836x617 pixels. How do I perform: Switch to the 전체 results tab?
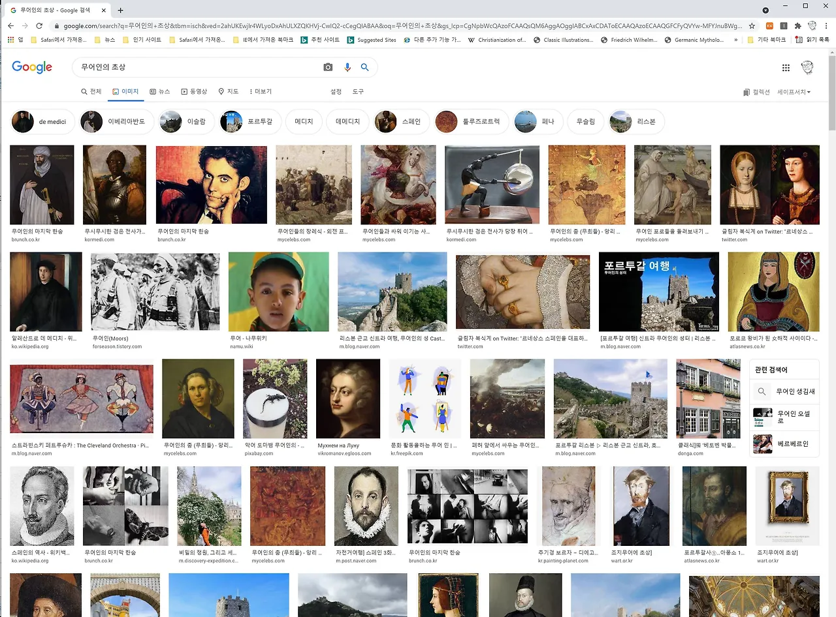[x=91, y=92]
